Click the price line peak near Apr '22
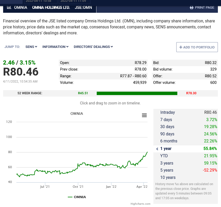221x207 pixels. (x=147, y=152)
